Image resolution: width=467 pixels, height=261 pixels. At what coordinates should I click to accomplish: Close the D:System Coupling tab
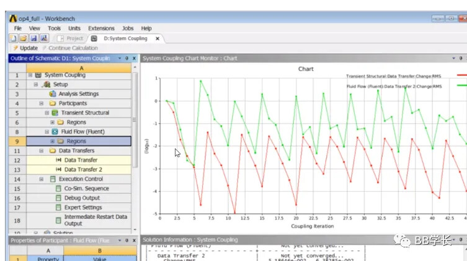[x=158, y=38]
